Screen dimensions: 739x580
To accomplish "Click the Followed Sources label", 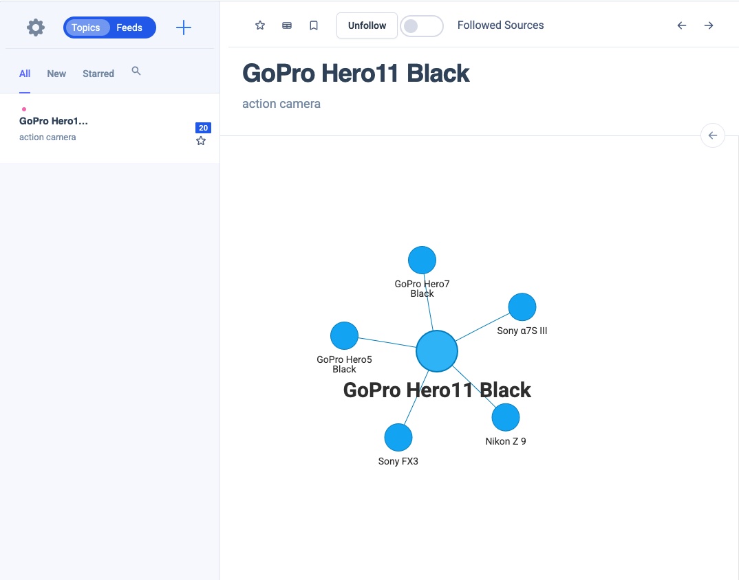I will [500, 25].
